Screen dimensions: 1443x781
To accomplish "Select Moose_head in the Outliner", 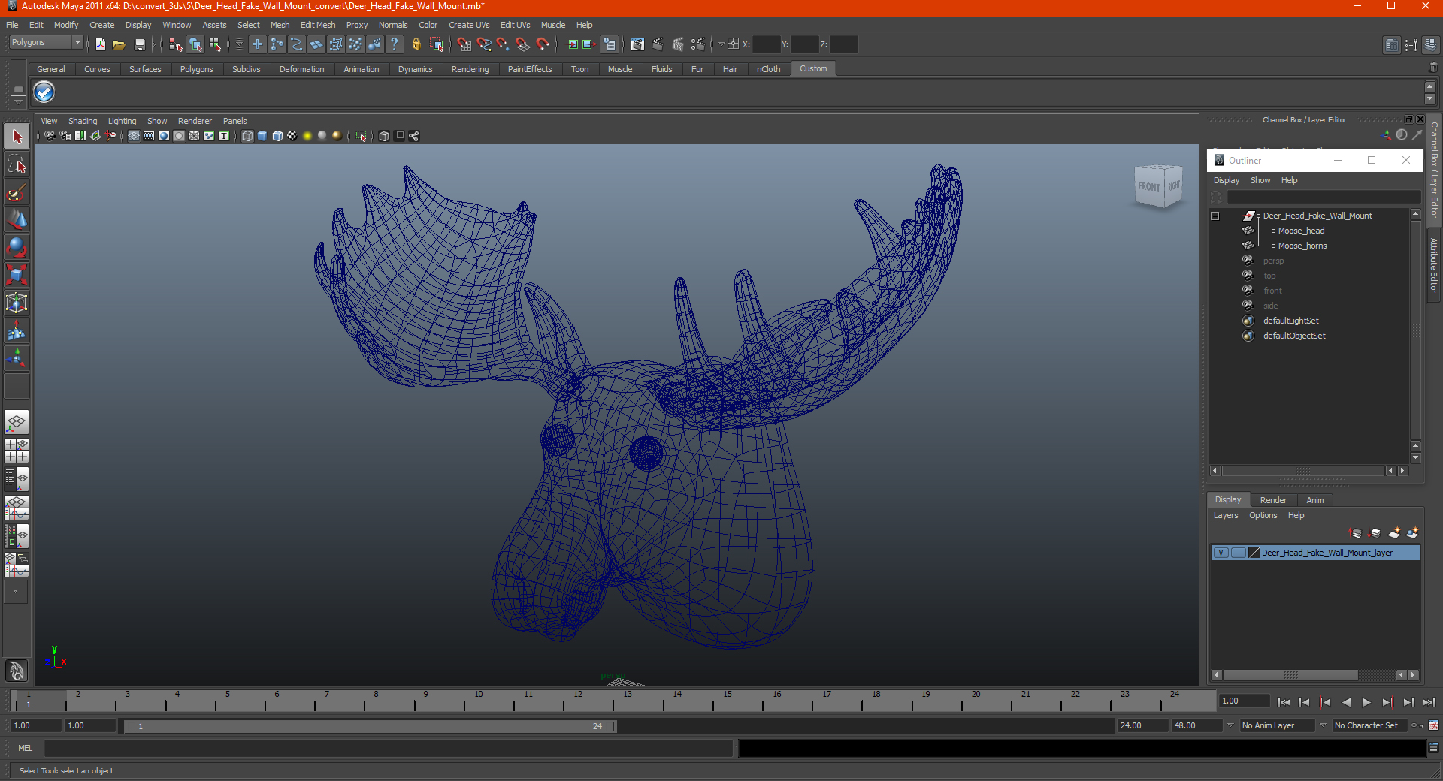I will [x=1301, y=231].
